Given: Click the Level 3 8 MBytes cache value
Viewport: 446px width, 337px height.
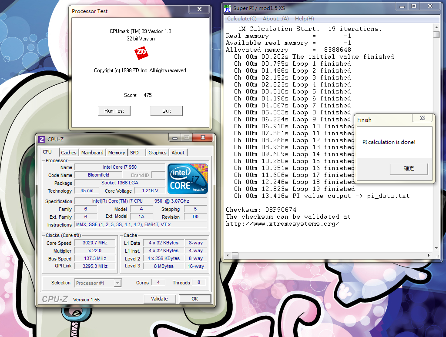Looking at the screenshot, I should [x=164, y=266].
